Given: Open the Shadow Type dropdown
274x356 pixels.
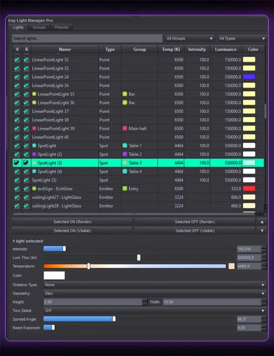Looking at the screenshot, I should pyautogui.click(x=155, y=285).
